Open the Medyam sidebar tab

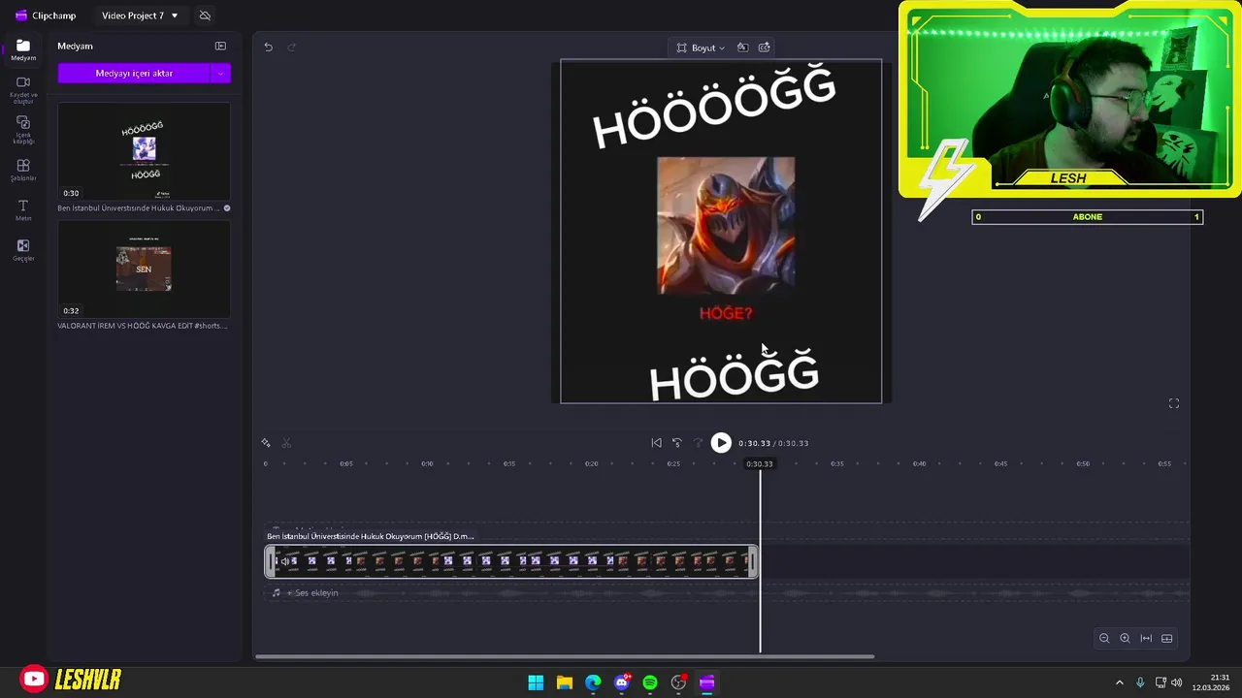[23, 50]
